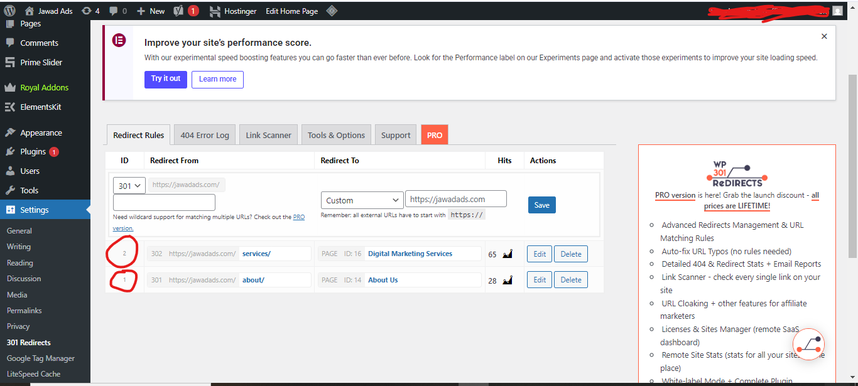Screen dimensions: 858x386
Task: Click the Yoast SEO icon in admin bar
Action: tap(178, 11)
